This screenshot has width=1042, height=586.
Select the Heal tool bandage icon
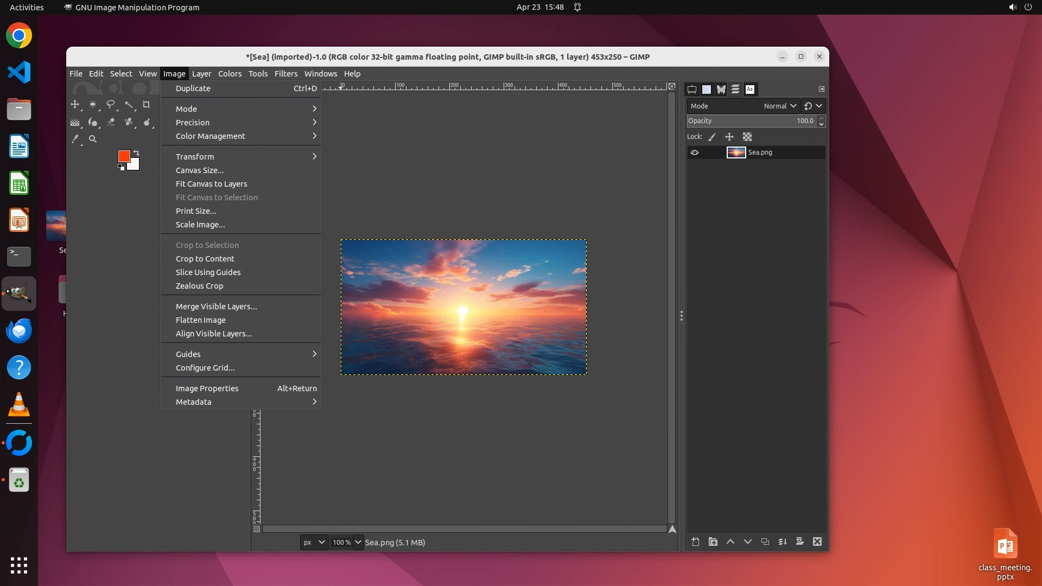click(129, 122)
